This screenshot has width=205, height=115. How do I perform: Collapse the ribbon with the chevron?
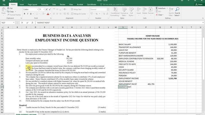pyautogui.click(x=203, y=18)
